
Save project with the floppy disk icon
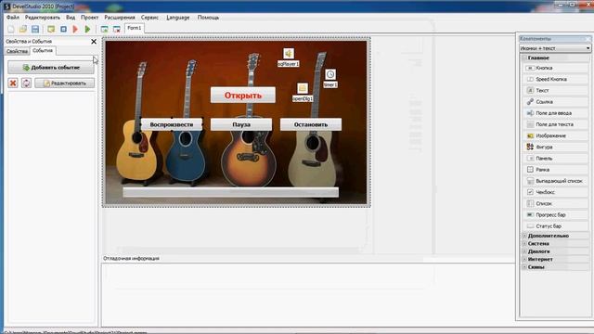(x=35, y=29)
